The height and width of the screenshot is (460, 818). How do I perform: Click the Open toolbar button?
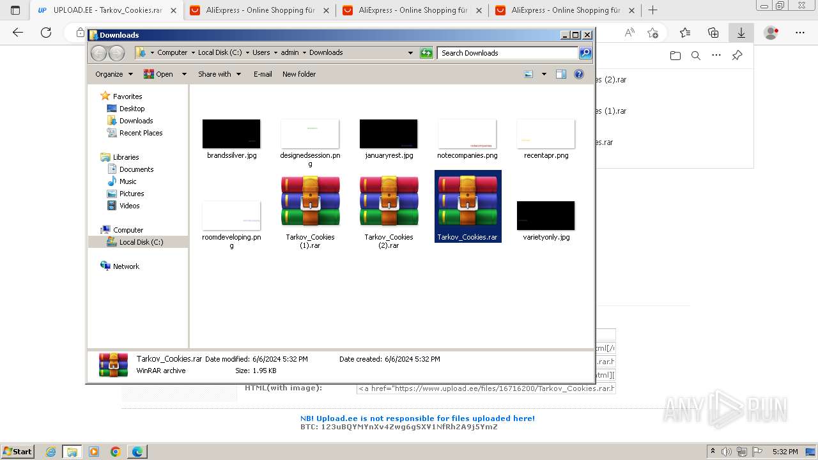(158, 74)
